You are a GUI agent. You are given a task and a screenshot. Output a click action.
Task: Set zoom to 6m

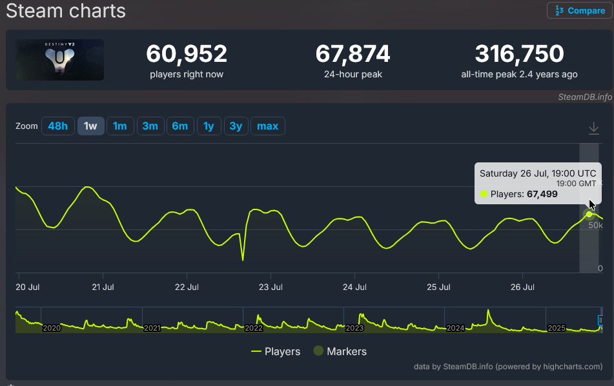[x=180, y=126]
